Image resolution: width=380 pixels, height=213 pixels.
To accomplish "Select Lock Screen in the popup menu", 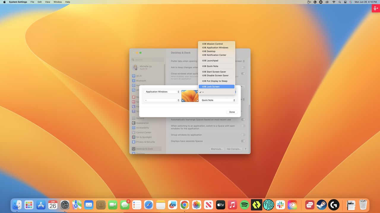I will tap(217, 87).
